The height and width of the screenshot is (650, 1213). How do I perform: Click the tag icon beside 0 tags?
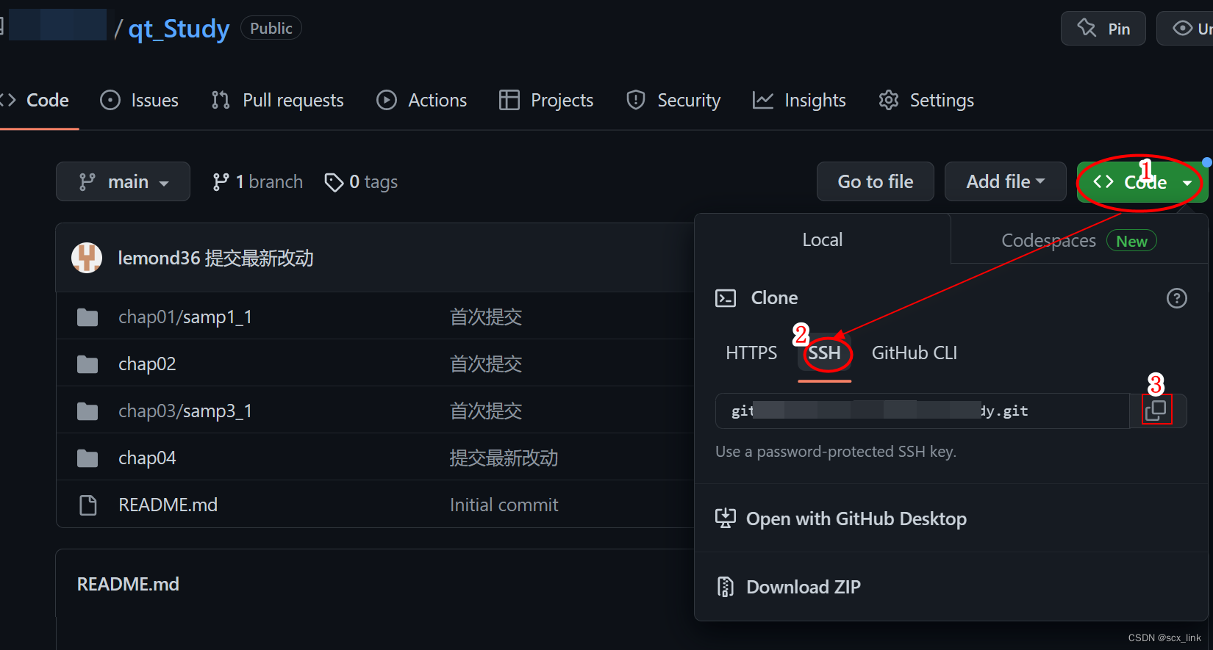point(334,182)
